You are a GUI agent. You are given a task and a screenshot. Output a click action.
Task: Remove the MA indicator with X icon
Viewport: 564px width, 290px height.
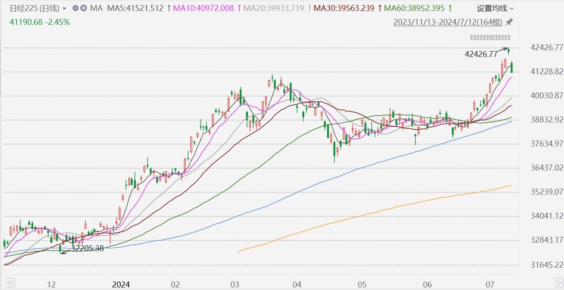point(84,8)
